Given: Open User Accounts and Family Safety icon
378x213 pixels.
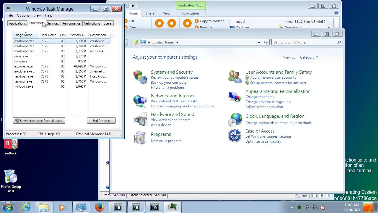Looking at the screenshot, I should click(235, 77).
